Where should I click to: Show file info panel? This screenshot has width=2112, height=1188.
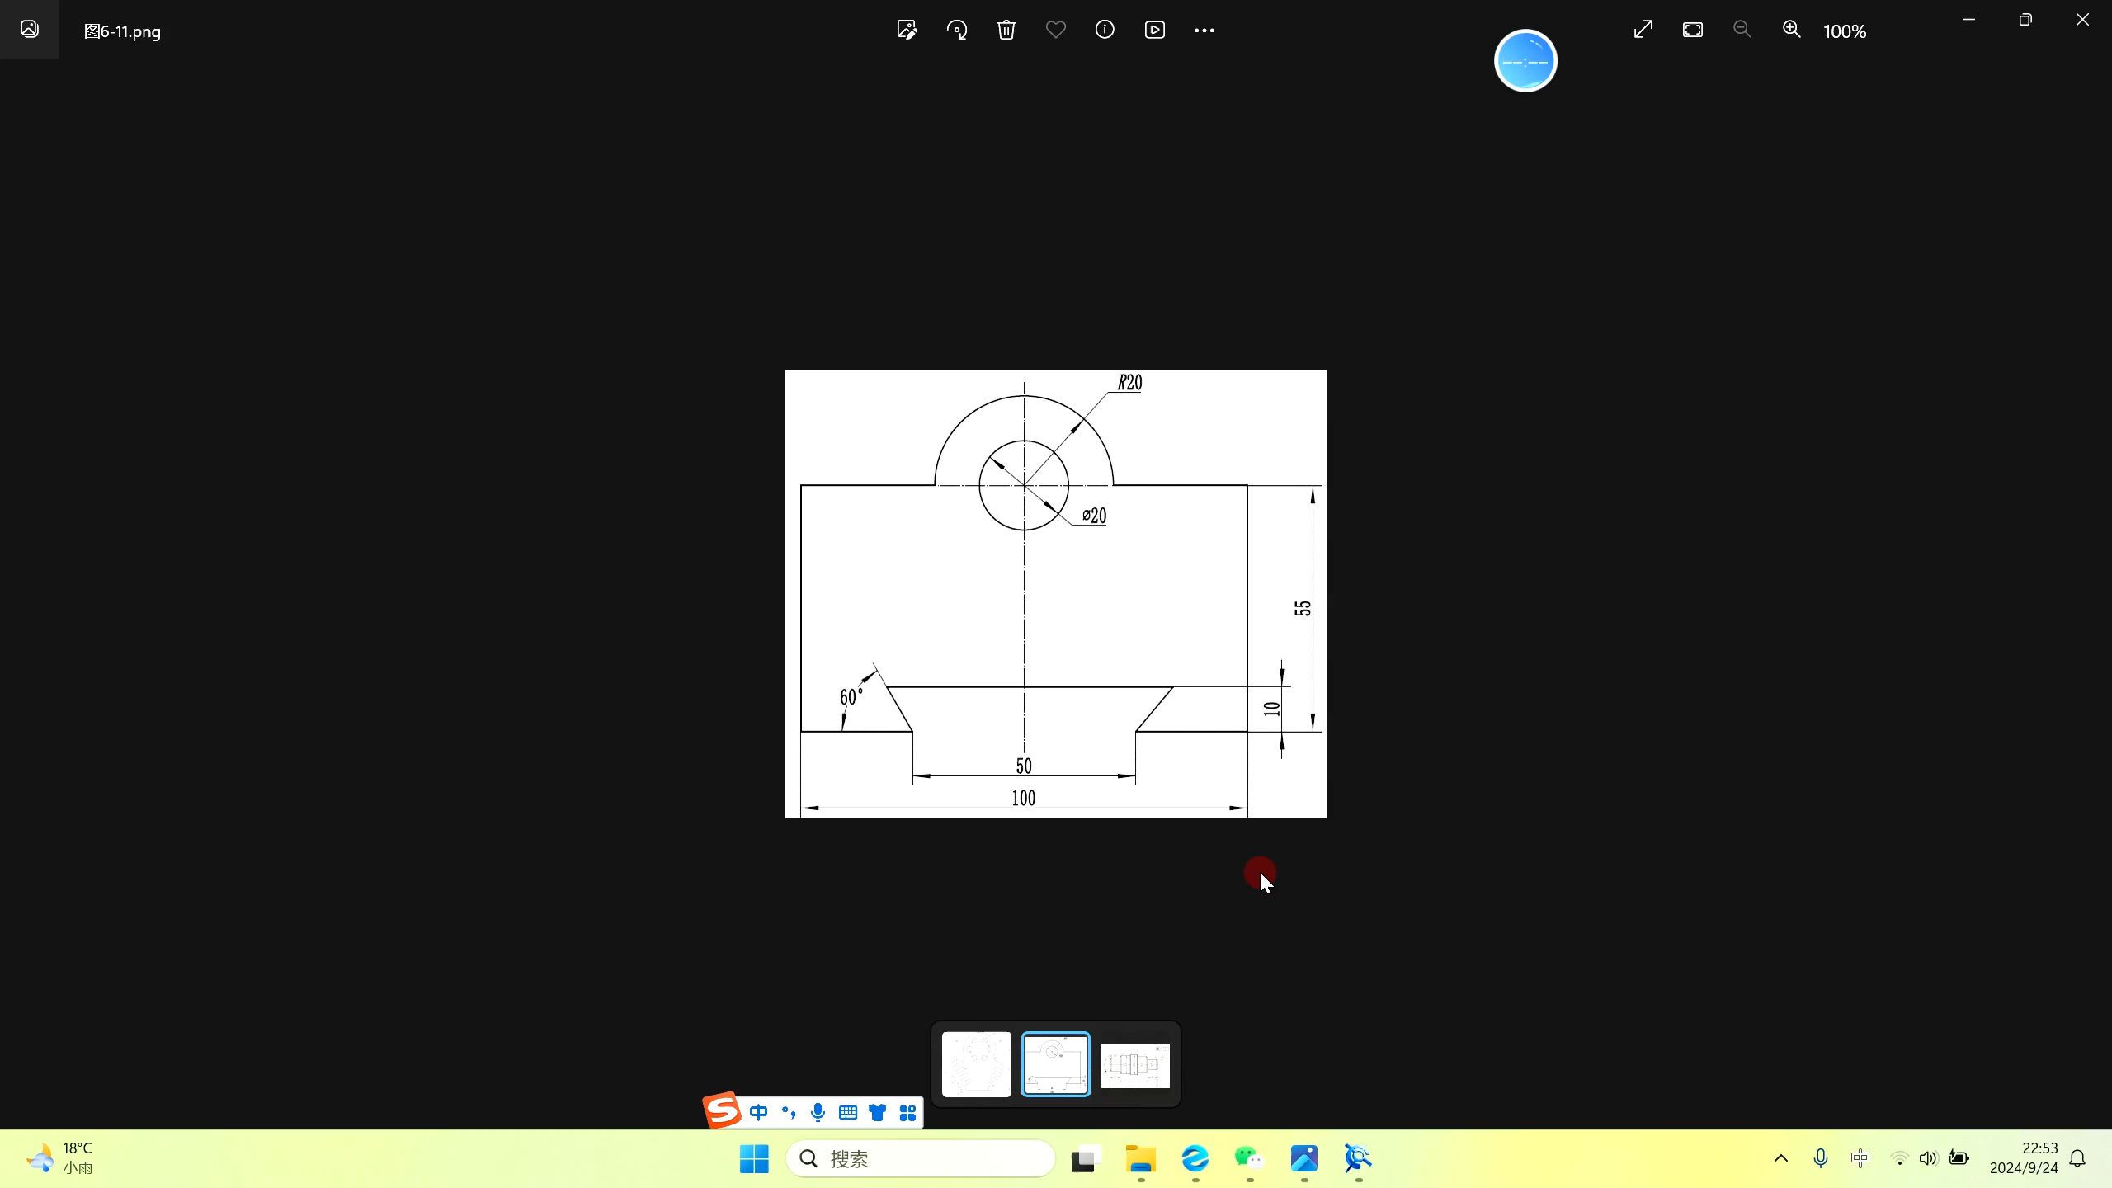(1105, 31)
